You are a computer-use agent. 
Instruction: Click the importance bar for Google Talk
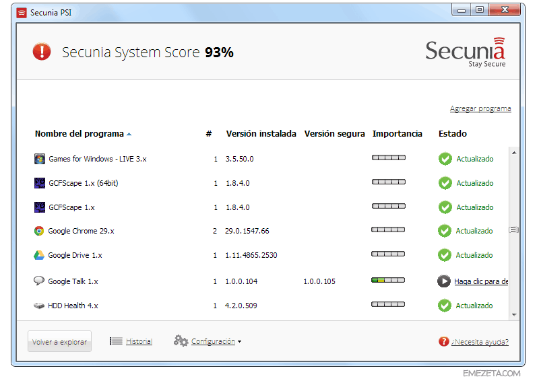click(x=388, y=280)
